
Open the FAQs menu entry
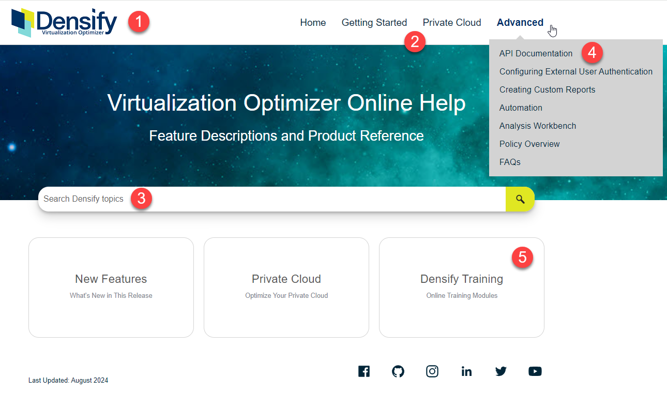[x=510, y=162]
